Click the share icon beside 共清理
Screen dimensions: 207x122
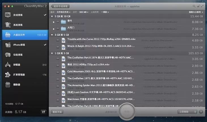coord(43,112)
